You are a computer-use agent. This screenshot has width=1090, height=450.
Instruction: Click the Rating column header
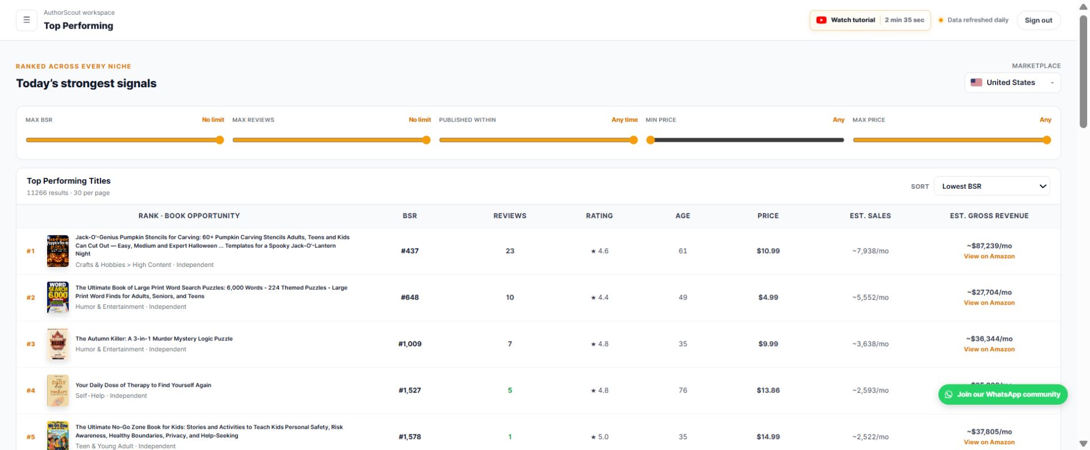tap(599, 216)
